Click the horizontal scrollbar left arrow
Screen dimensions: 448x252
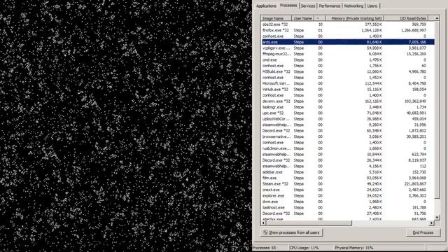pyautogui.click(x=263, y=223)
